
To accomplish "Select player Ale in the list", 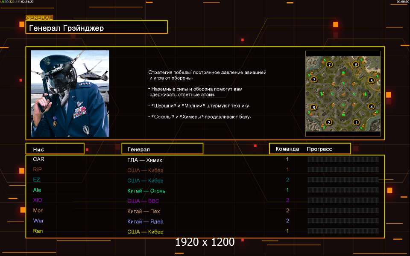I will point(37,190).
